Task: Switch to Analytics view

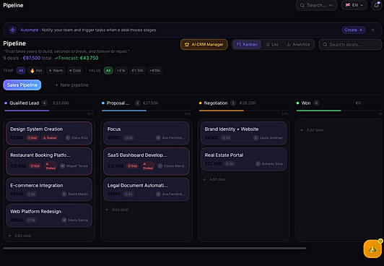Action: (298, 44)
